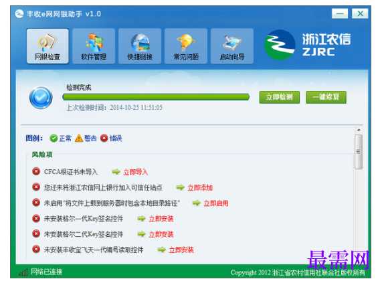The width and height of the screenshot is (382, 281).
Task: Click the 立即检测 green button
Action: pos(279,97)
